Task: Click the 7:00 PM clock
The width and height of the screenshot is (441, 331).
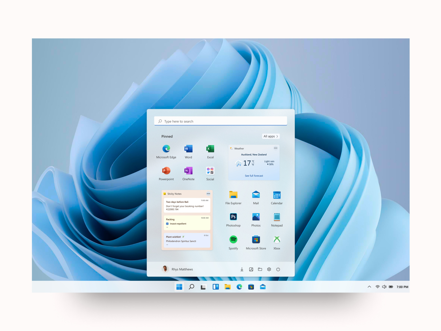Action: (x=402, y=287)
